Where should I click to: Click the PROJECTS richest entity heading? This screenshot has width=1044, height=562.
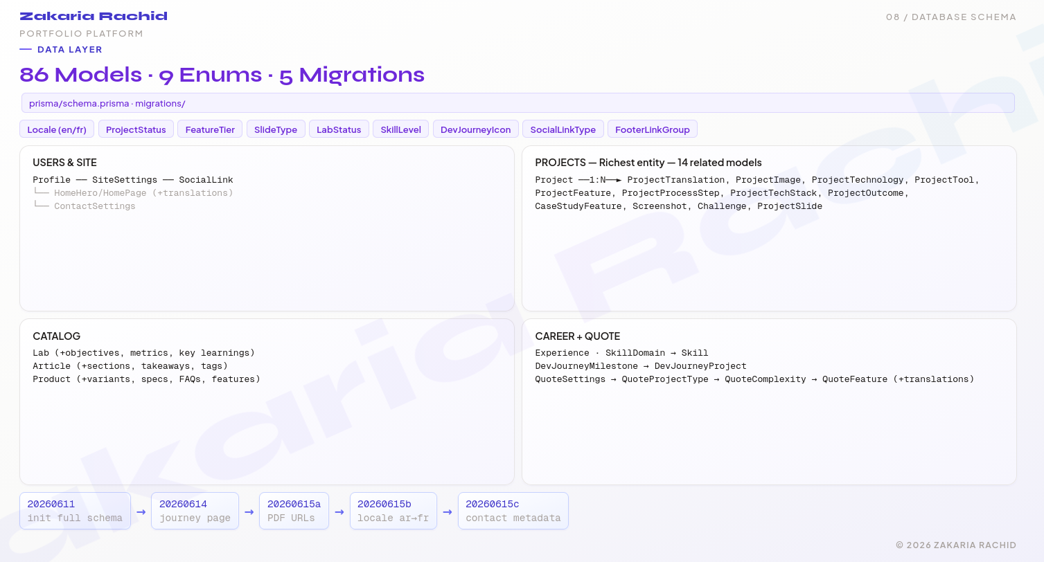click(x=648, y=163)
